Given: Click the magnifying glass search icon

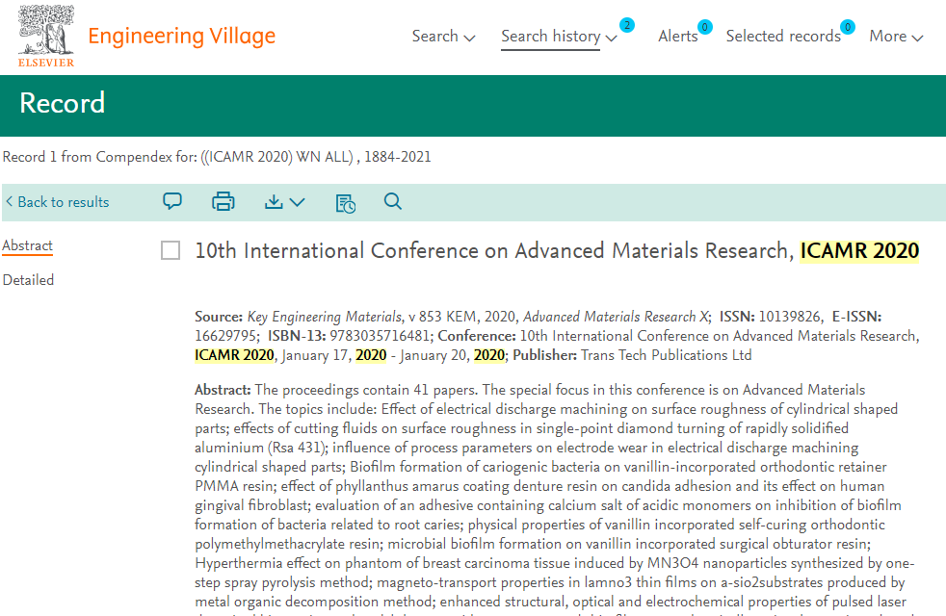Looking at the screenshot, I should (x=392, y=202).
